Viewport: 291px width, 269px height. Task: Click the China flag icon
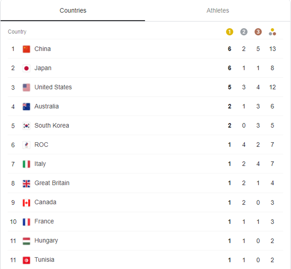(x=26, y=49)
